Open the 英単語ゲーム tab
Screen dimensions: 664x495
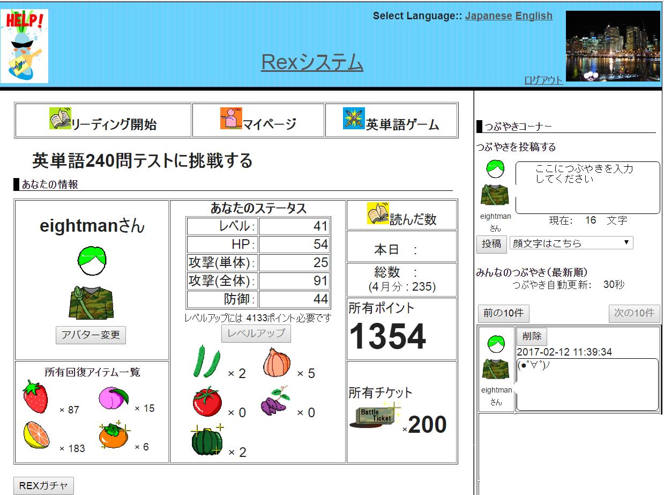click(x=391, y=120)
